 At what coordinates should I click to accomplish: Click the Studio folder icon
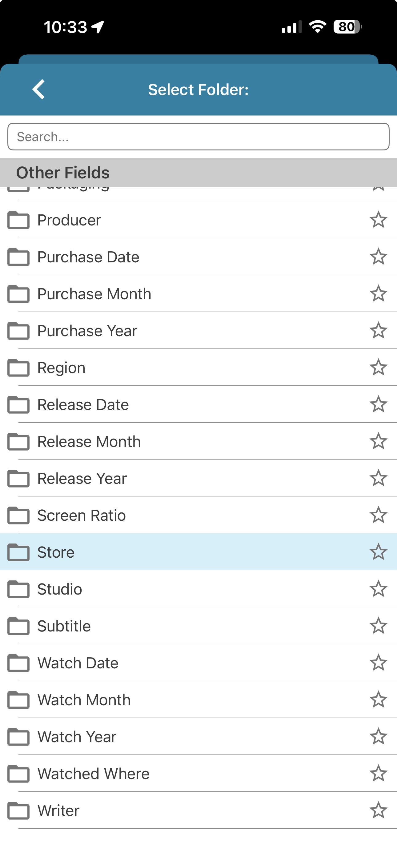point(18,589)
